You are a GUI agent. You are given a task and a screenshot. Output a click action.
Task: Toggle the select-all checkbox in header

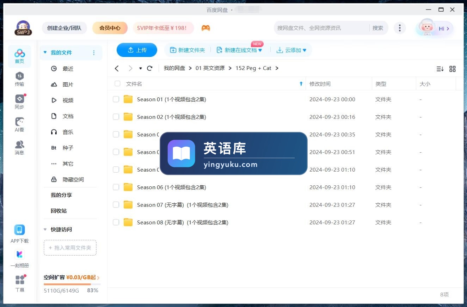click(117, 84)
